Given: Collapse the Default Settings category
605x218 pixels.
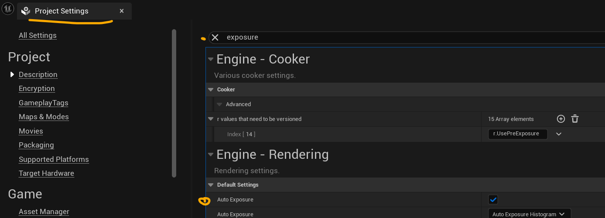Looking at the screenshot, I should [x=211, y=185].
